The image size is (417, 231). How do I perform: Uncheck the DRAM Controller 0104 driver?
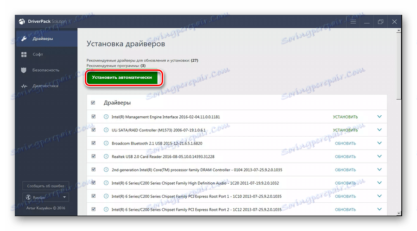pos(94,169)
